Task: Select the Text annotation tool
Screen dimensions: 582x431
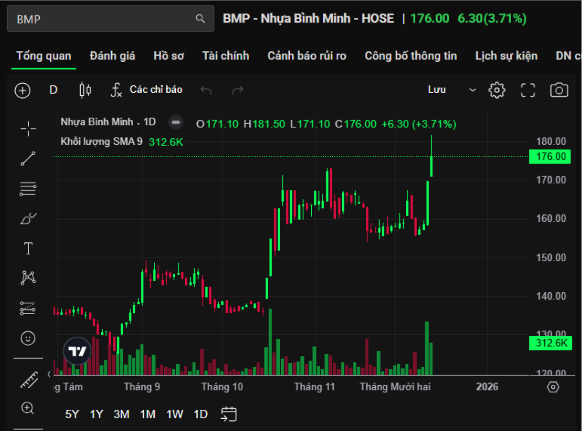Action: coord(28,248)
